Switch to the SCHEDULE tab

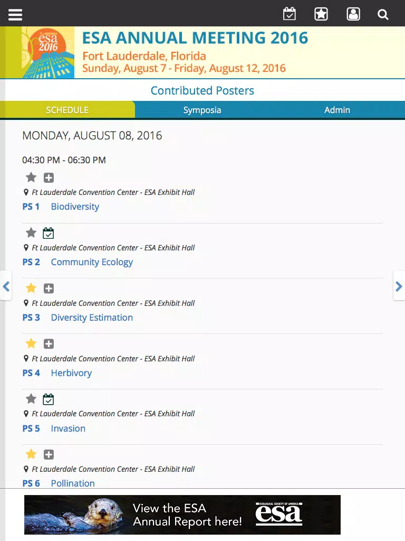(67, 110)
